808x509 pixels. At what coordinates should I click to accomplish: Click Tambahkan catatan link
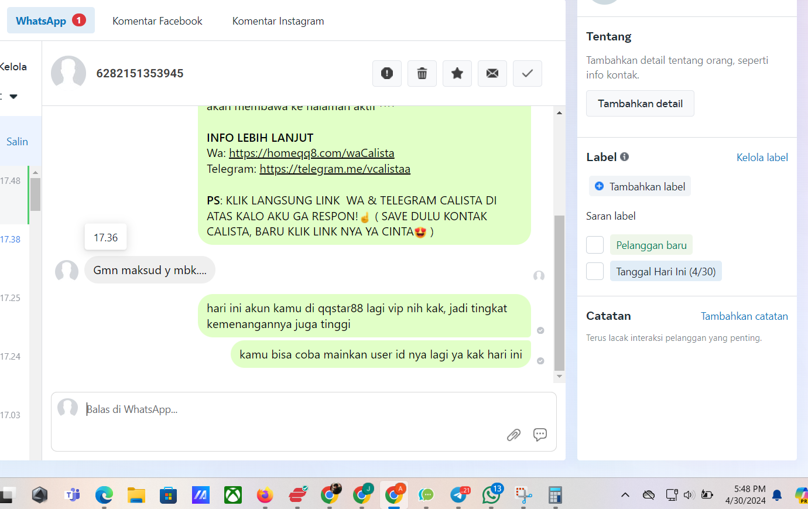(x=744, y=316)
